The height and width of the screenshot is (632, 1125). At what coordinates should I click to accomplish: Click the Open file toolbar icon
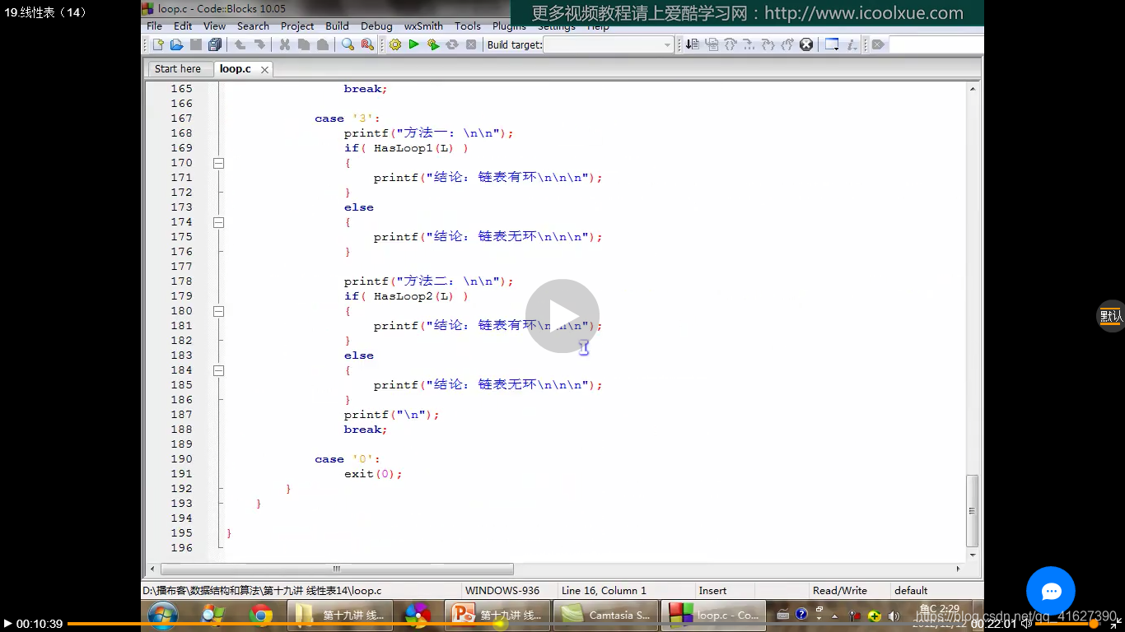tap(176, 44)
